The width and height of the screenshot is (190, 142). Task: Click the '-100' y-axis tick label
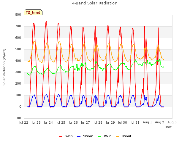coord(18,118)
